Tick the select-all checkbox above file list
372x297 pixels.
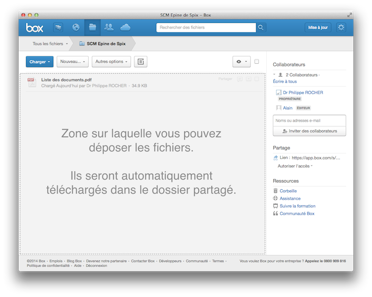257,62
